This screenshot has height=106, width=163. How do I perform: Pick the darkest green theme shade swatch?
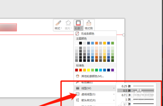point(112,60)
